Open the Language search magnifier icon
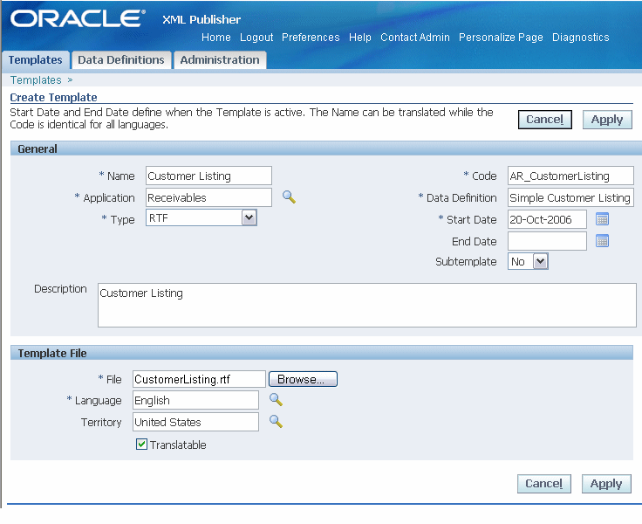This screenshot has height=524, width=642. [276, 399]
